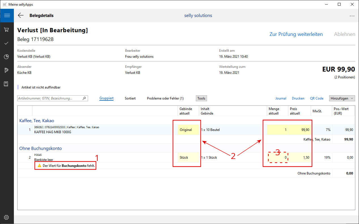The image size is (359, 224).
Task: Open the QR Code link
Action: coord(317,98)
